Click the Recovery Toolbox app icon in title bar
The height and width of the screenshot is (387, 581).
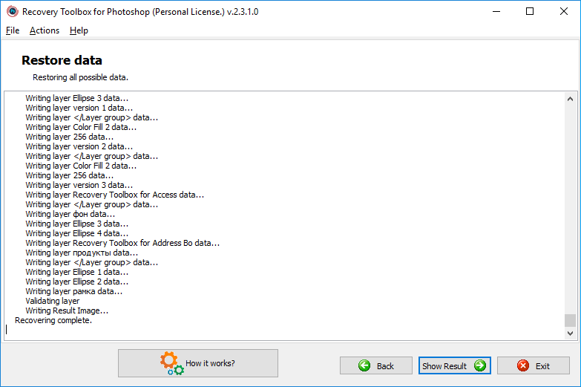(12, 11)
